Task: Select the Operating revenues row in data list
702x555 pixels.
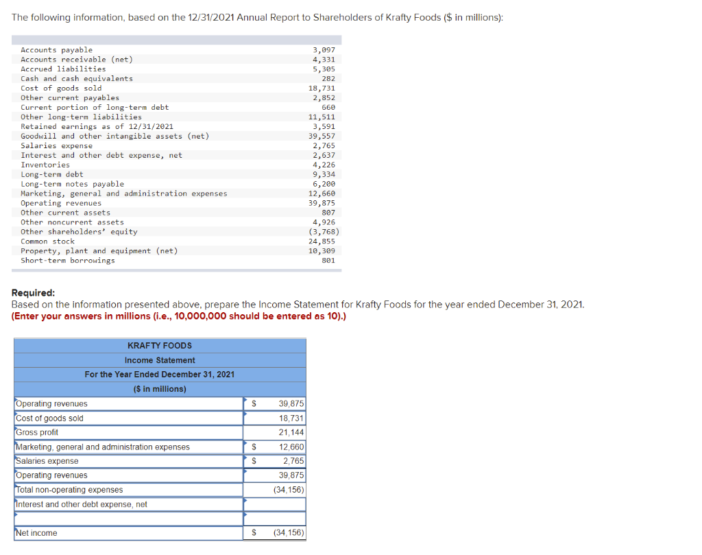Action: 176,203
